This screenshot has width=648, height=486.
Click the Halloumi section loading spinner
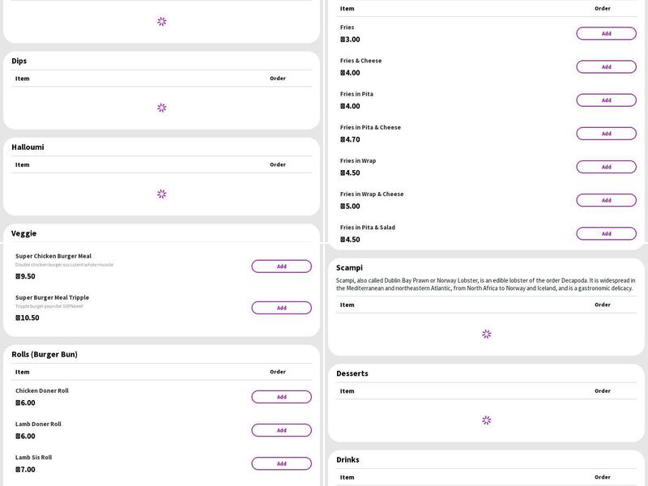point(161,194)
